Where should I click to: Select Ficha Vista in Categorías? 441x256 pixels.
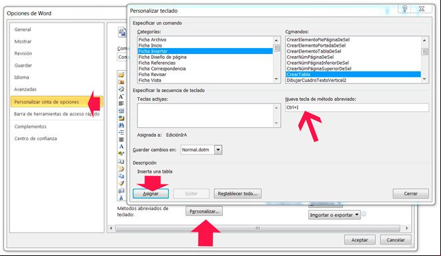tap(205, 81)
